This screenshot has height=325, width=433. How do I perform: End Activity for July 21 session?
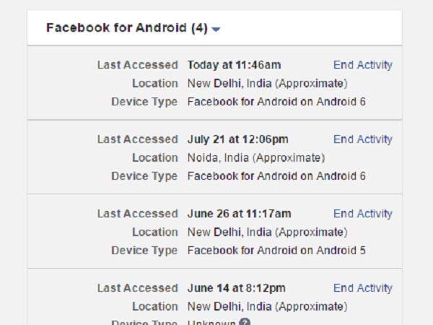pos(362,139)
